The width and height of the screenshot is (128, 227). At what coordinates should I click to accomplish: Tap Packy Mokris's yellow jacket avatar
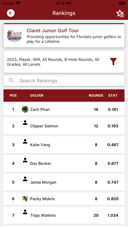(25, 199)
